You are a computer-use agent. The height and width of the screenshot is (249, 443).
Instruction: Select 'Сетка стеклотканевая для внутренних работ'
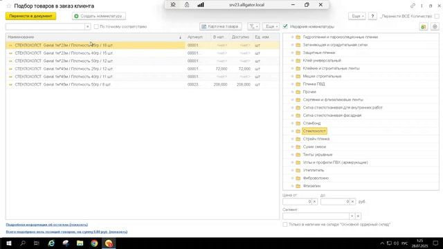343,108
